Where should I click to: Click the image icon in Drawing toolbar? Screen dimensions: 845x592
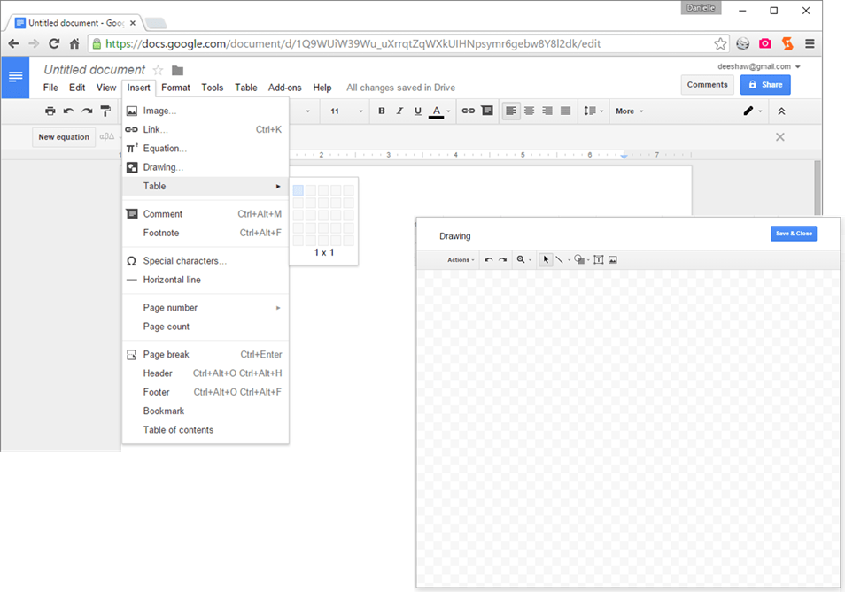coord(612,259)
